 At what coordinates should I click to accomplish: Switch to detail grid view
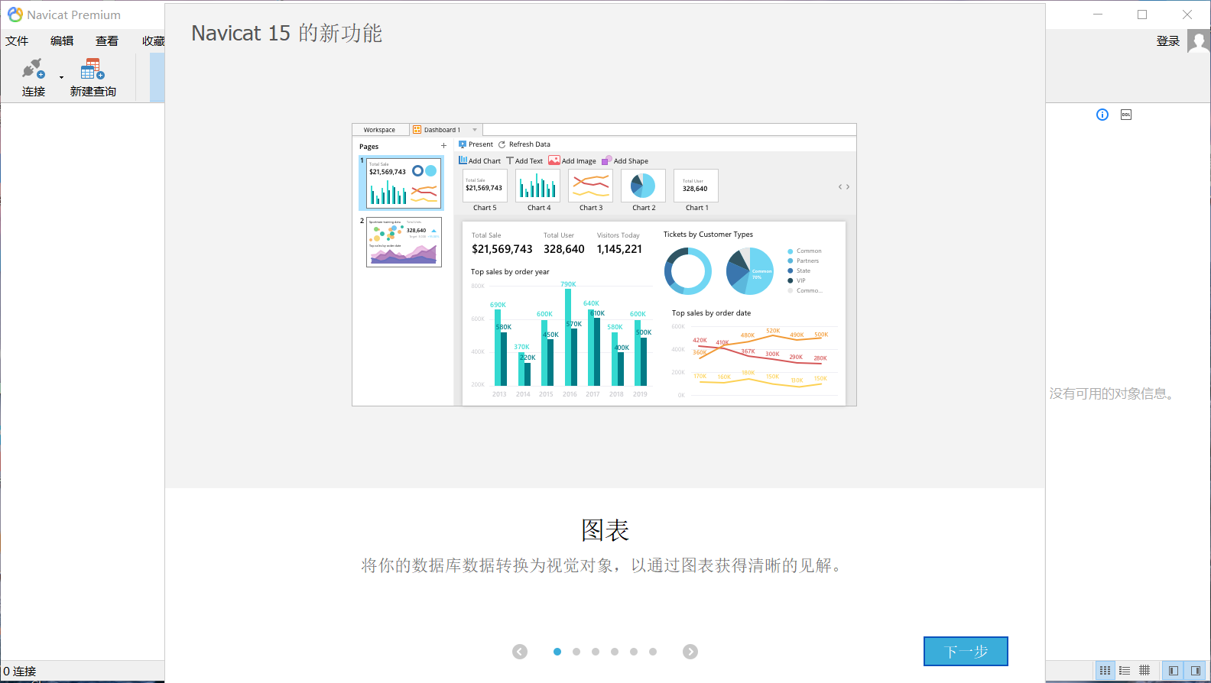click(x=1144, y=671)
